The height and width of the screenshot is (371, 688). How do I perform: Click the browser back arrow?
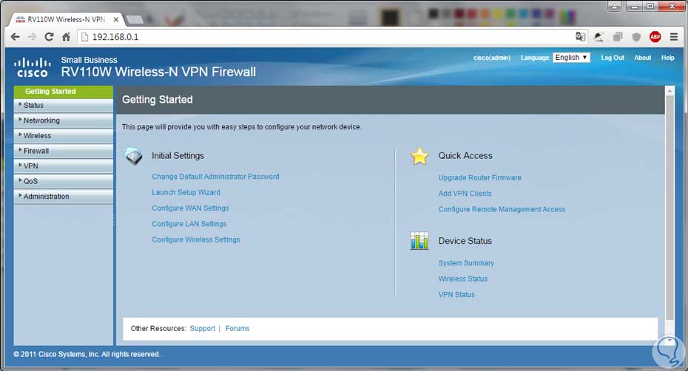15,37
